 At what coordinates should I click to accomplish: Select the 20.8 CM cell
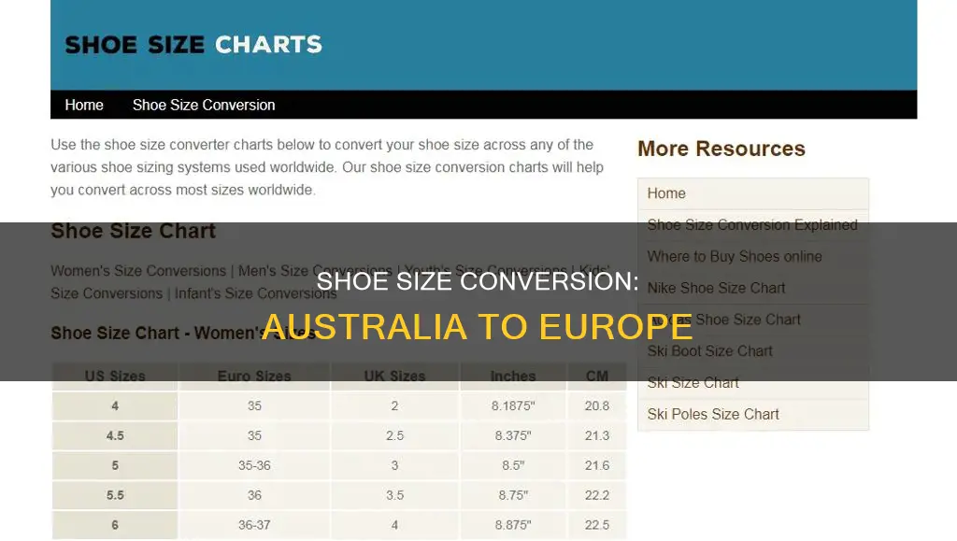pyautogui.click(x=597, y=406)
